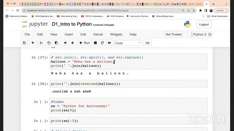Image resolution: width=234 pixels, height=131 pixels.
Task: Go back with browser back arrow
Action: (7, 11)
